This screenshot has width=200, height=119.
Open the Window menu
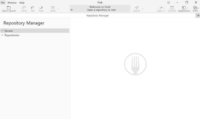point(12,3)
